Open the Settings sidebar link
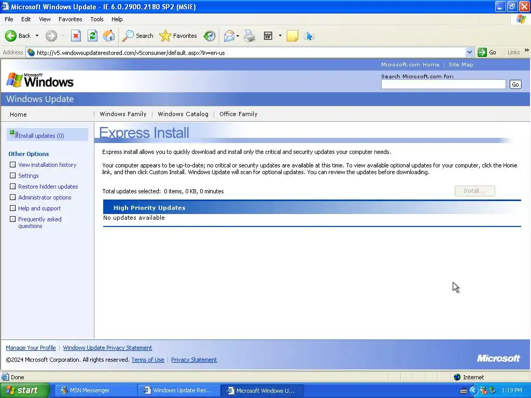The width and height of the screenshot is (531, 398). (x=29, y=176)
